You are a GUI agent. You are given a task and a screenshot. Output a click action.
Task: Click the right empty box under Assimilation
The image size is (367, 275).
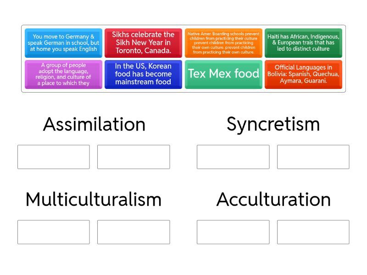point(133,157)
